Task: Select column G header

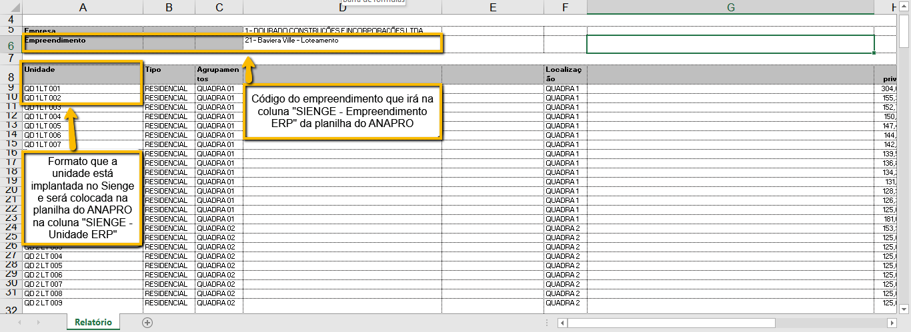Action: click(730, 7)
